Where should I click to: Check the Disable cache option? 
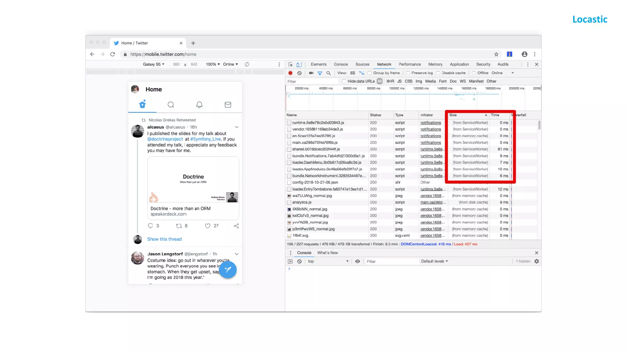coord(438,73)
